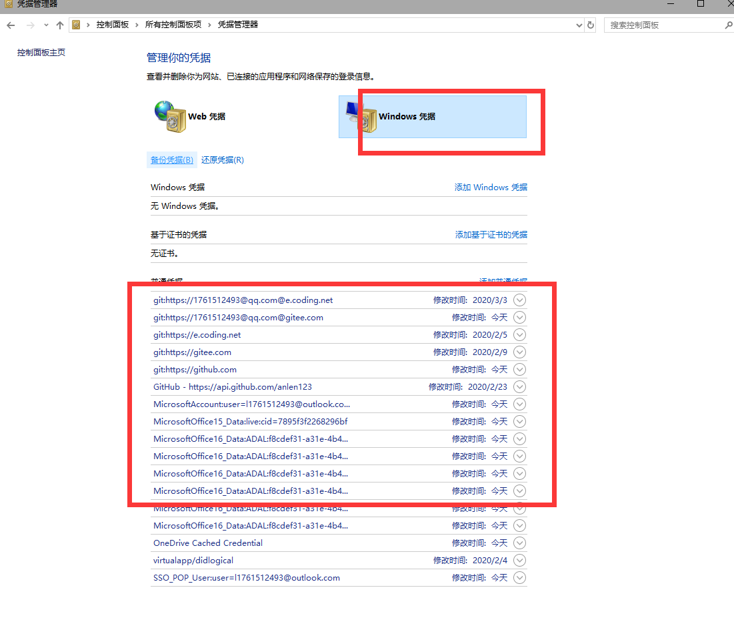The height and width of the screenshot is (626, 734).
Task: Click the forward navigation arrow
Action: coord(29,25)
